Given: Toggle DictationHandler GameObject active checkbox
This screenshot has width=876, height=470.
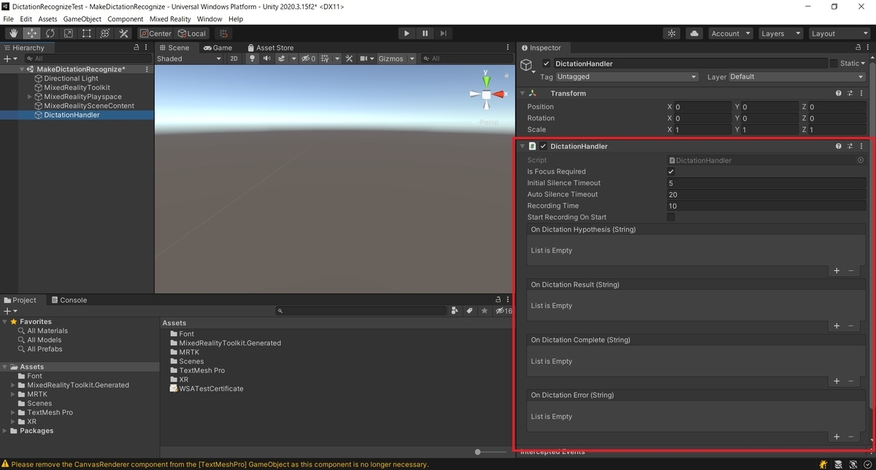Looking at the screenshot, I should [x=546, y=63].
